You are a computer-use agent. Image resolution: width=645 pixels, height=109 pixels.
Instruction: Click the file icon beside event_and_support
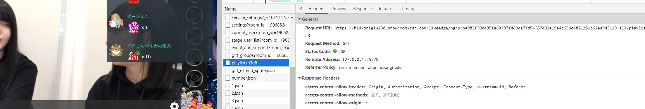(228, 48)
